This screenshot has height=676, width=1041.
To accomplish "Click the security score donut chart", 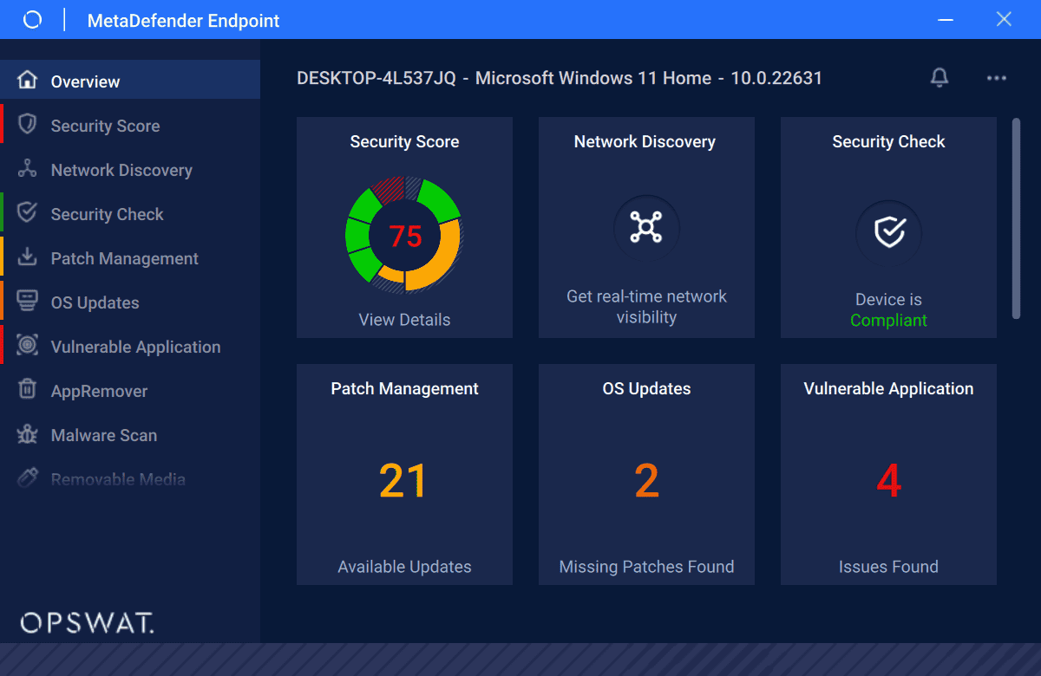I will click(x=404, y=233).
